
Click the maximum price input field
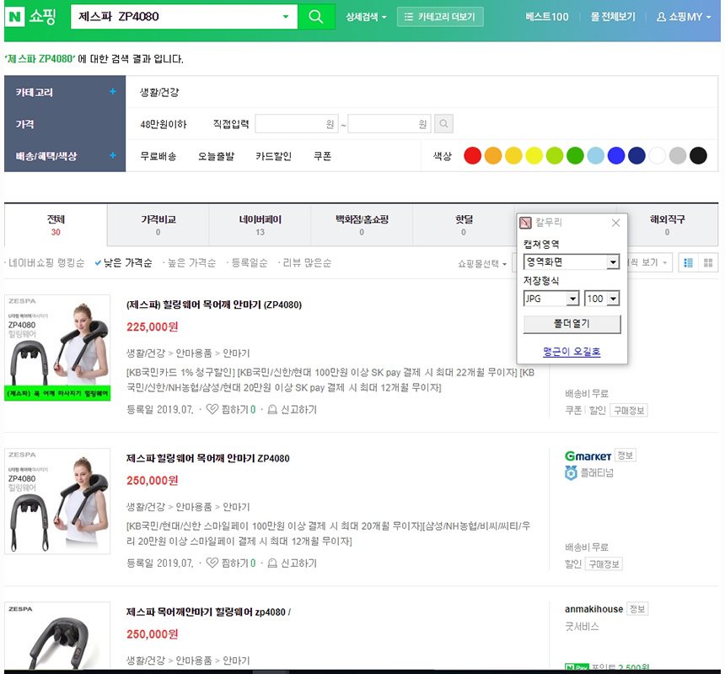pos(389,124)
